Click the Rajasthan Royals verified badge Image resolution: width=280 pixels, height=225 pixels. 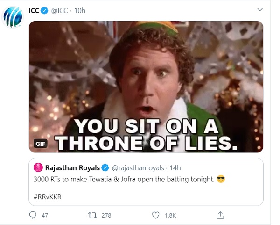[x=106, y=167]
